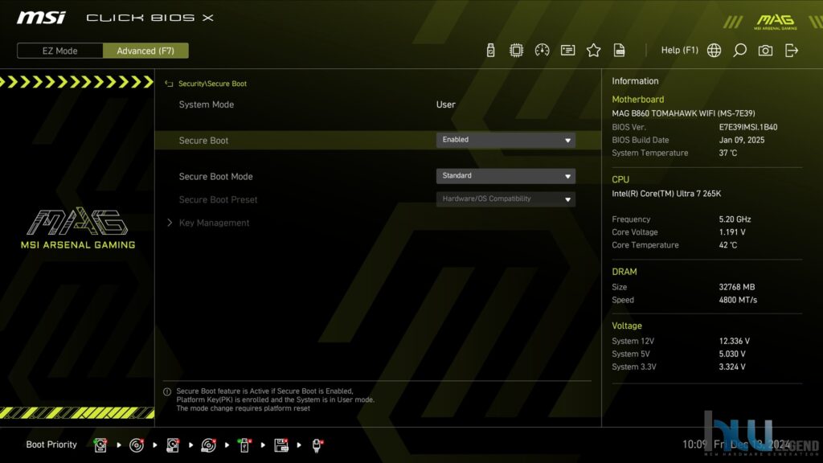
Task: Select the USB key boot device icon
Action: (244, 445)
